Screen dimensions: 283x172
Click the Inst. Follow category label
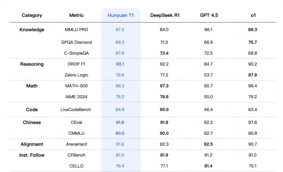click(x=32, y=155)
